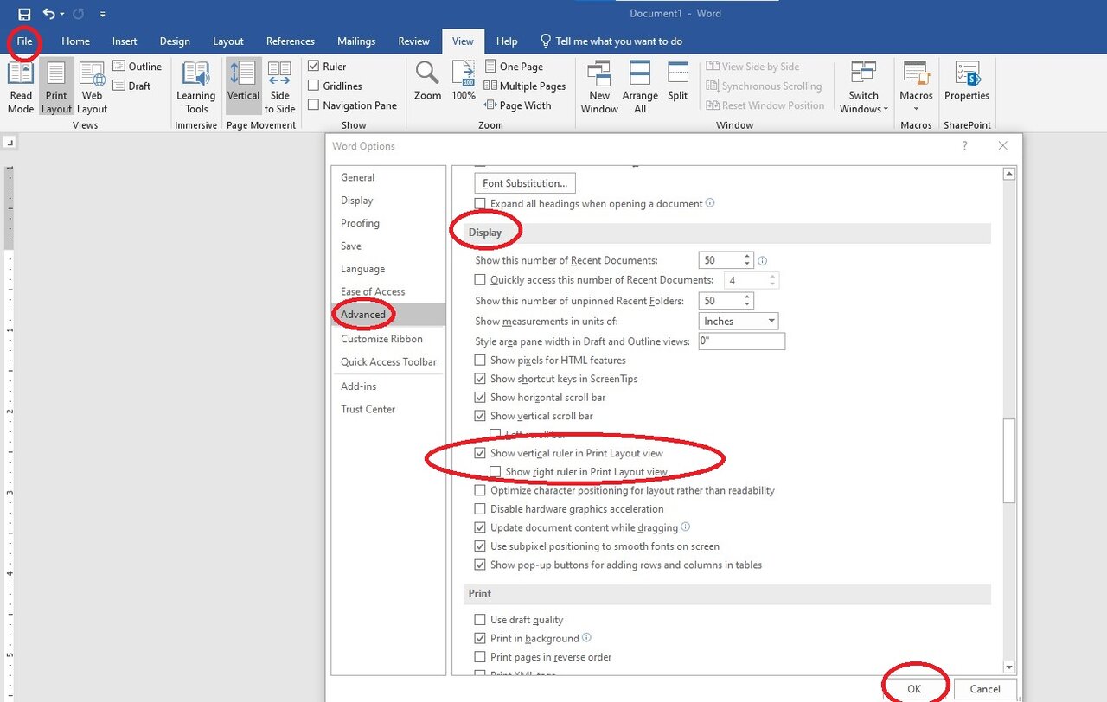
Task: Click the Font Substitution button
Action: tap(525, 183)
